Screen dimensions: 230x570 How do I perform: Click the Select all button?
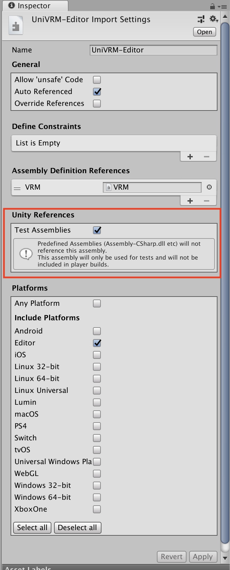[x=32, y=527]
